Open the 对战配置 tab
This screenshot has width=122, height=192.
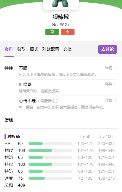coord(51,49)
